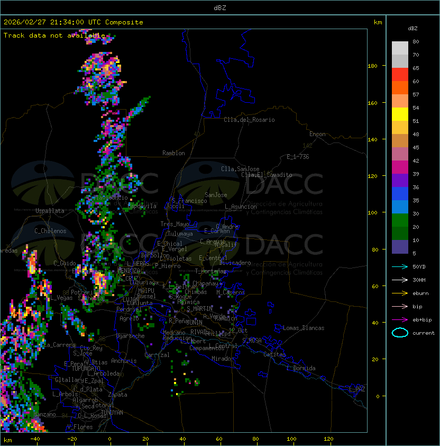Viewport: 440px width, 446px height.
Task: Click the 'km' label at bottom left
Action: pyautogui.click(x=8, y=440)
